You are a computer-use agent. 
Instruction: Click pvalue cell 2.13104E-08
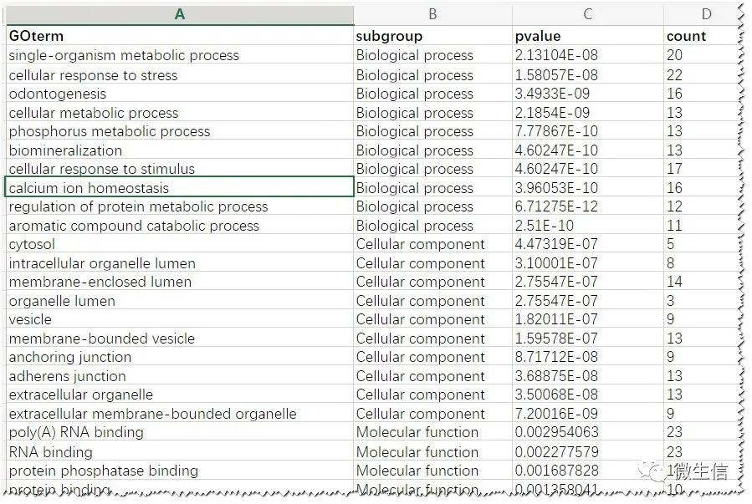pos(587,55)
